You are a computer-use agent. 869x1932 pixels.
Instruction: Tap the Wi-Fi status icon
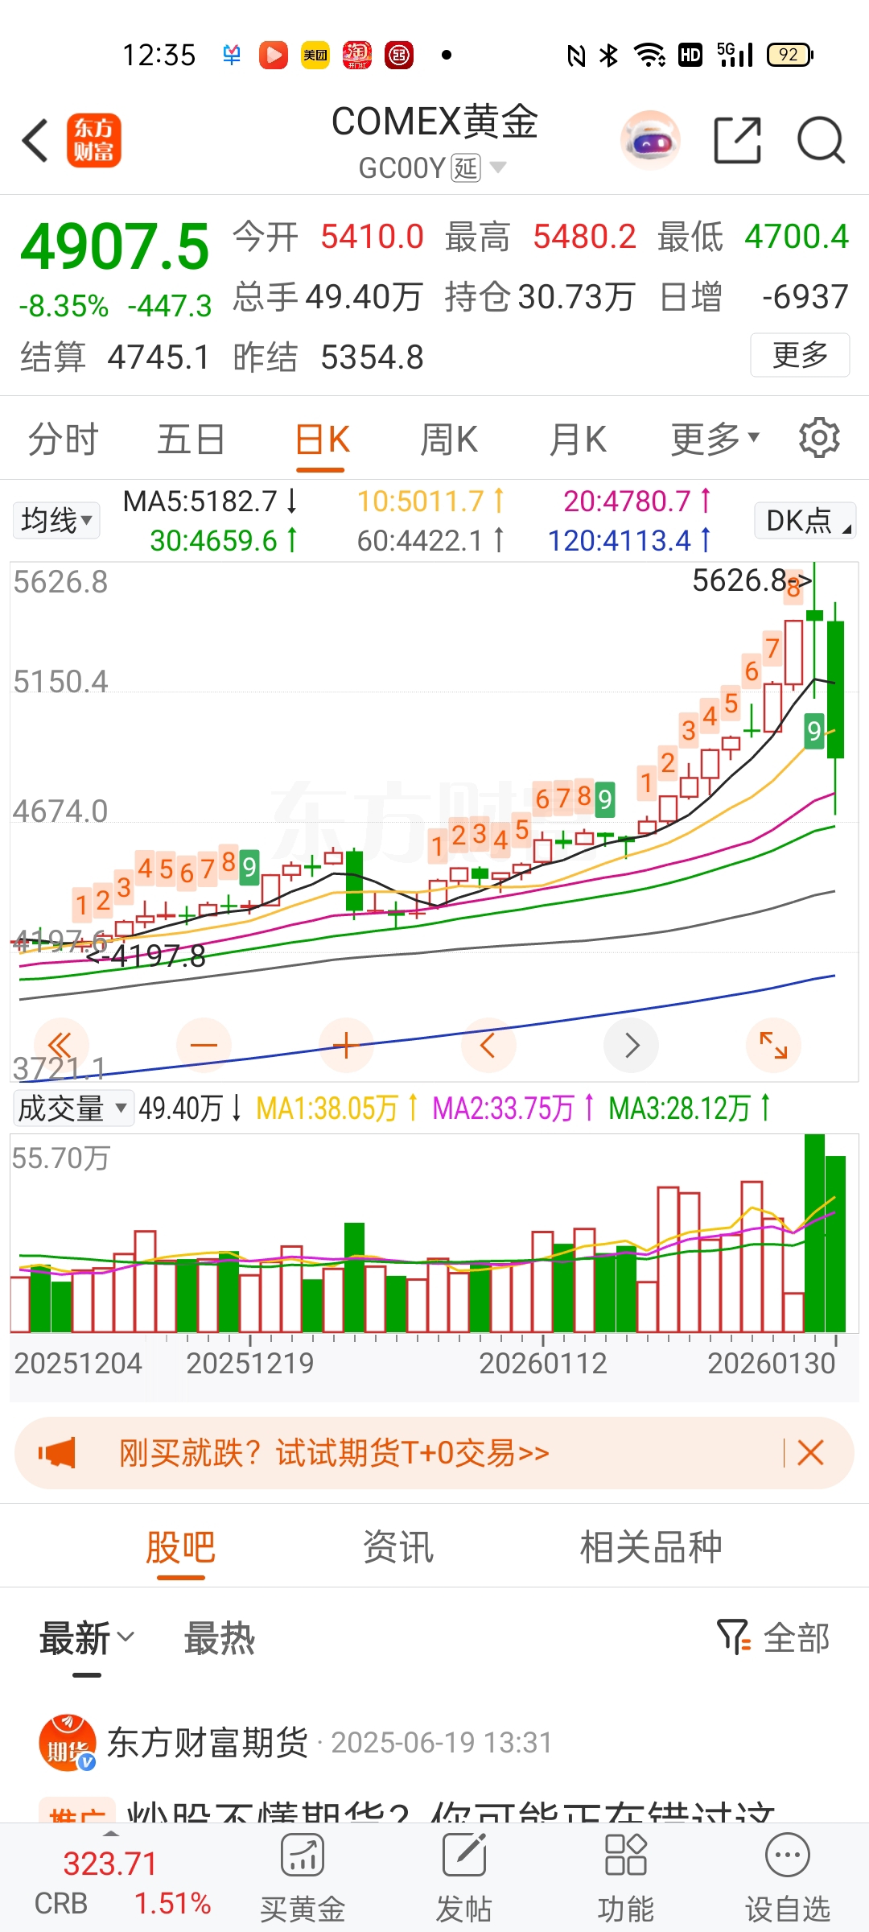coord(649,55)
